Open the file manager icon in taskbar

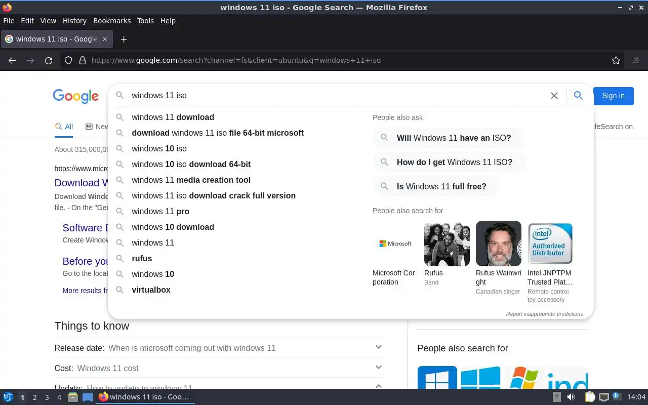pos(73,397)
